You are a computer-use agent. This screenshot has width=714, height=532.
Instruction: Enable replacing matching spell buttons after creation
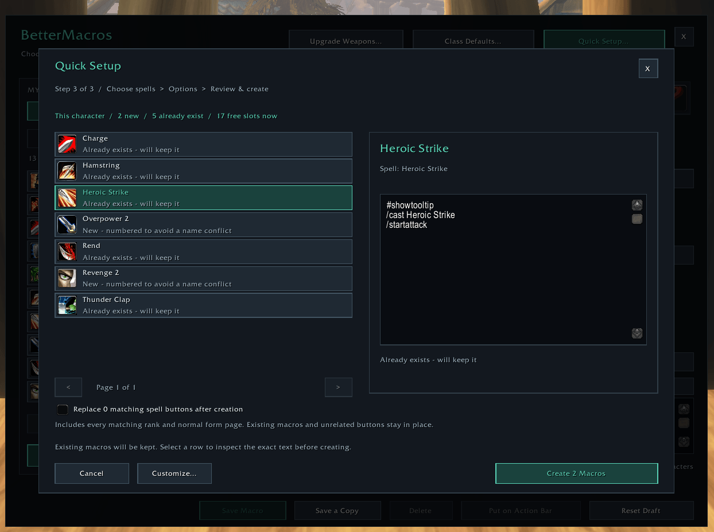tap(63, 410)
